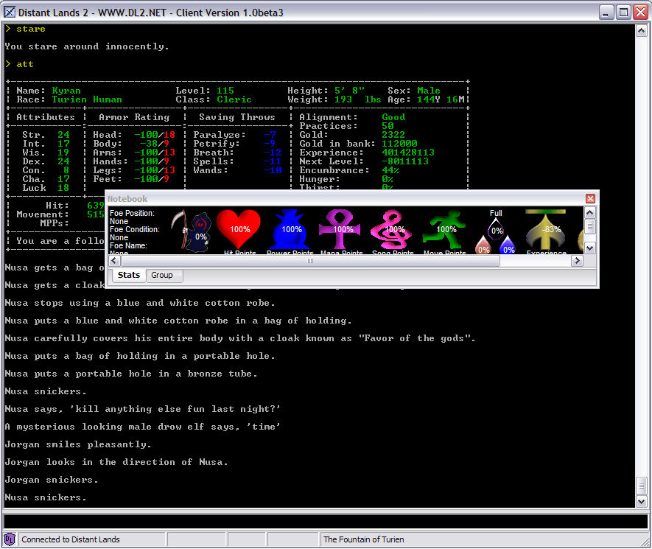This screenshot has height=549, width=652.
Task: Click the gold Experience arrow icon
Action: [x=546, y=229]
